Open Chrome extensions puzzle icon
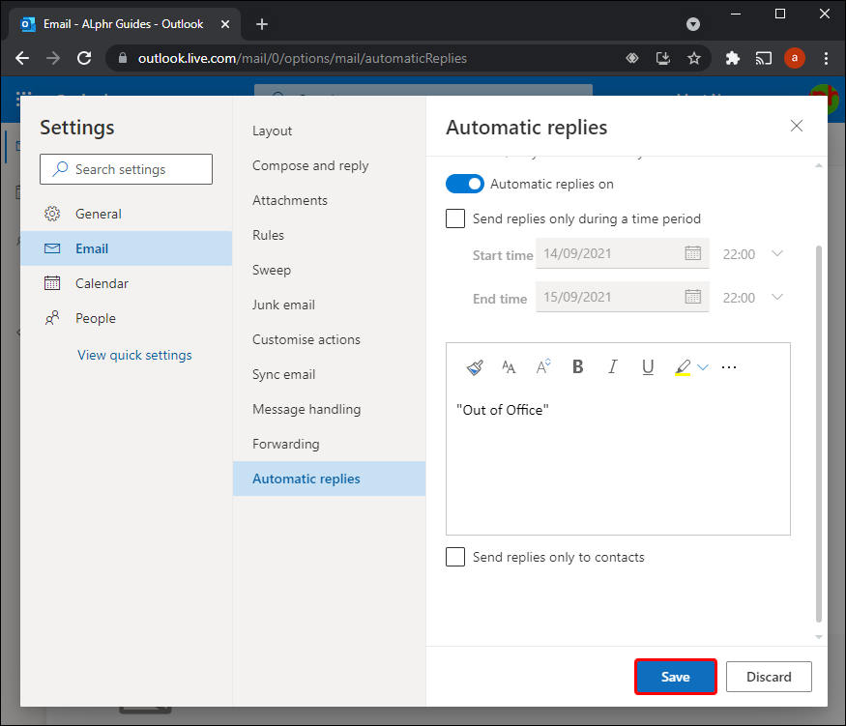 coord(732,58)
